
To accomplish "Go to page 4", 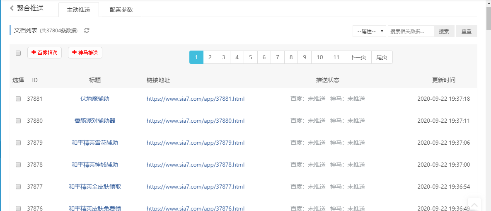I will coord(237,57).
